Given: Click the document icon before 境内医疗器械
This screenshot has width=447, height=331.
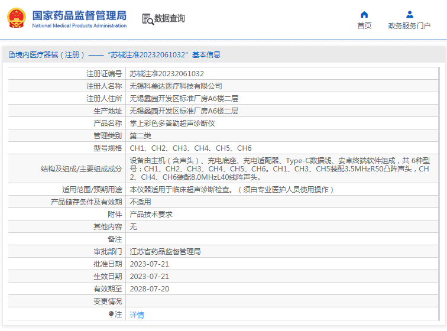Looking at the screenshot, I should click(11, 55).
